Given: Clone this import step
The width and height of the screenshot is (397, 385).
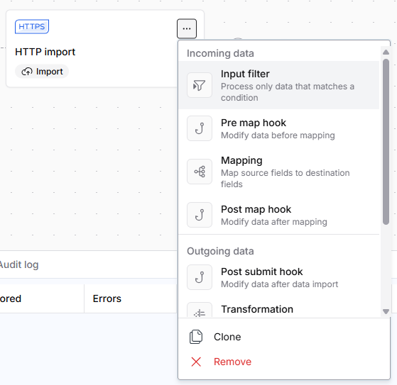Looking at the screenshot, I should tap(284, 337).
